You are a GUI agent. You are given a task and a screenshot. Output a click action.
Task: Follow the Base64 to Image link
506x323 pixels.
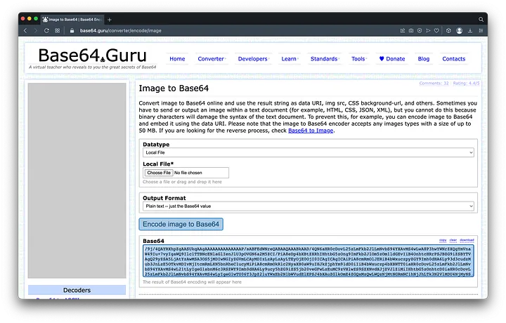click(310, 131)
